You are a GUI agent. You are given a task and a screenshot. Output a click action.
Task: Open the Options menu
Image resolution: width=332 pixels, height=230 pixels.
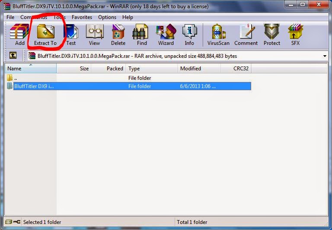point(107,17)
